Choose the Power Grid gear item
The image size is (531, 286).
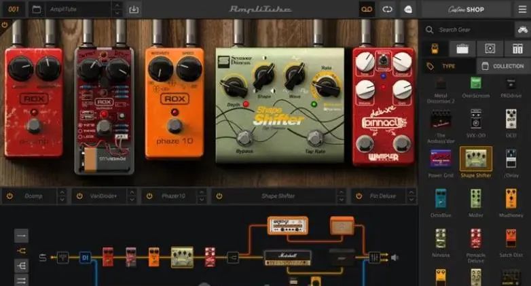(x=441, y=163)
